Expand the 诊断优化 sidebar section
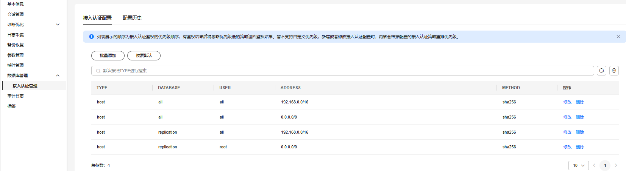The width and height of the screenshot is (626, 171). 58,25
